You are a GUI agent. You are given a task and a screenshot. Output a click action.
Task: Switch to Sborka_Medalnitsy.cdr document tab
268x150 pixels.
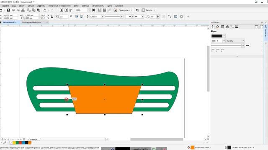click(31, 22)
